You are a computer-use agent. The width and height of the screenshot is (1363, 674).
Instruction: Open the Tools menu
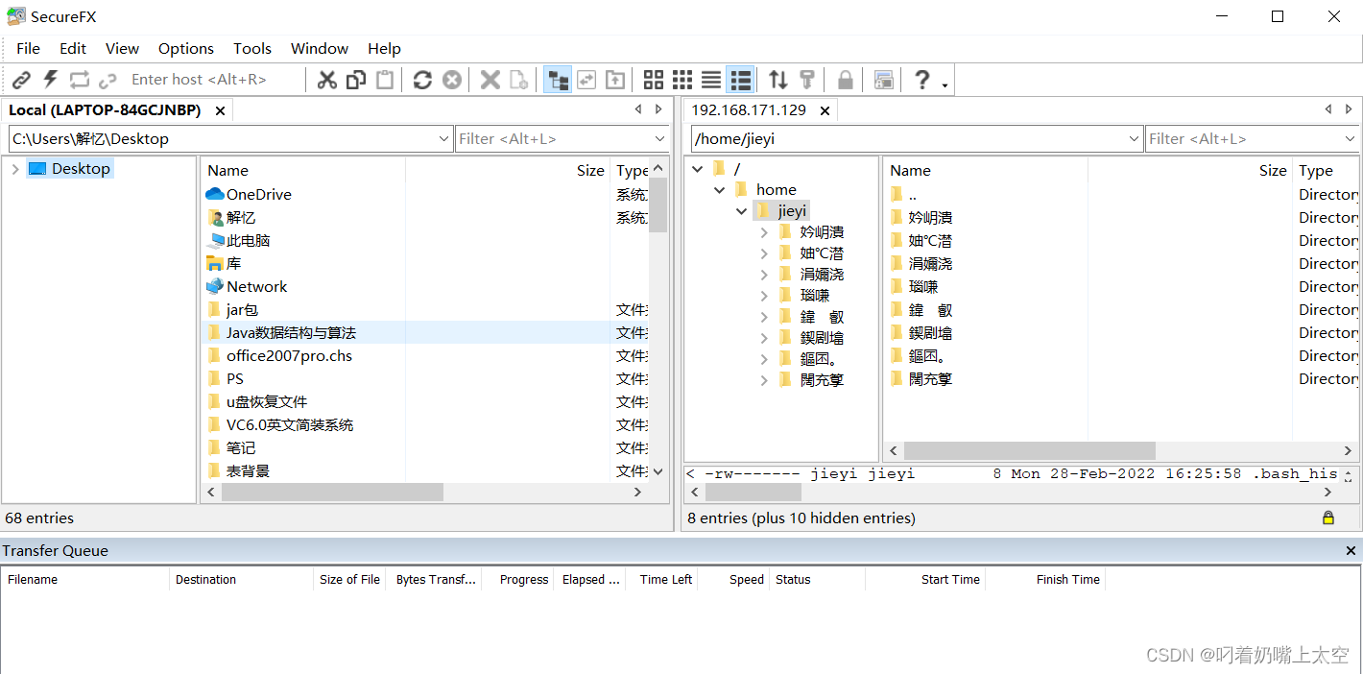coord(252,48)
